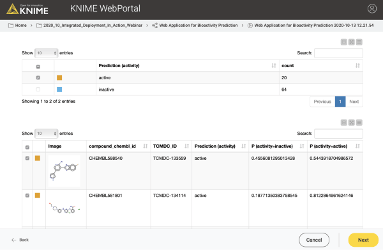Open top table Show entries dropdown
The width and height of the screenshot is (383, 250).
tap(47, 53)
